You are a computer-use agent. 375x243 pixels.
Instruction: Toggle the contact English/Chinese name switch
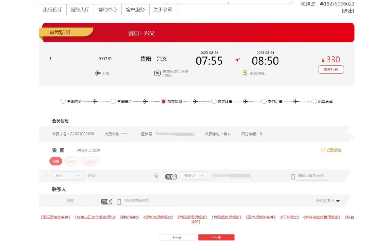tap(106, 202)
